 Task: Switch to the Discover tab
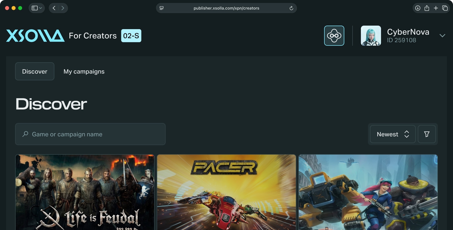[35, 71]
